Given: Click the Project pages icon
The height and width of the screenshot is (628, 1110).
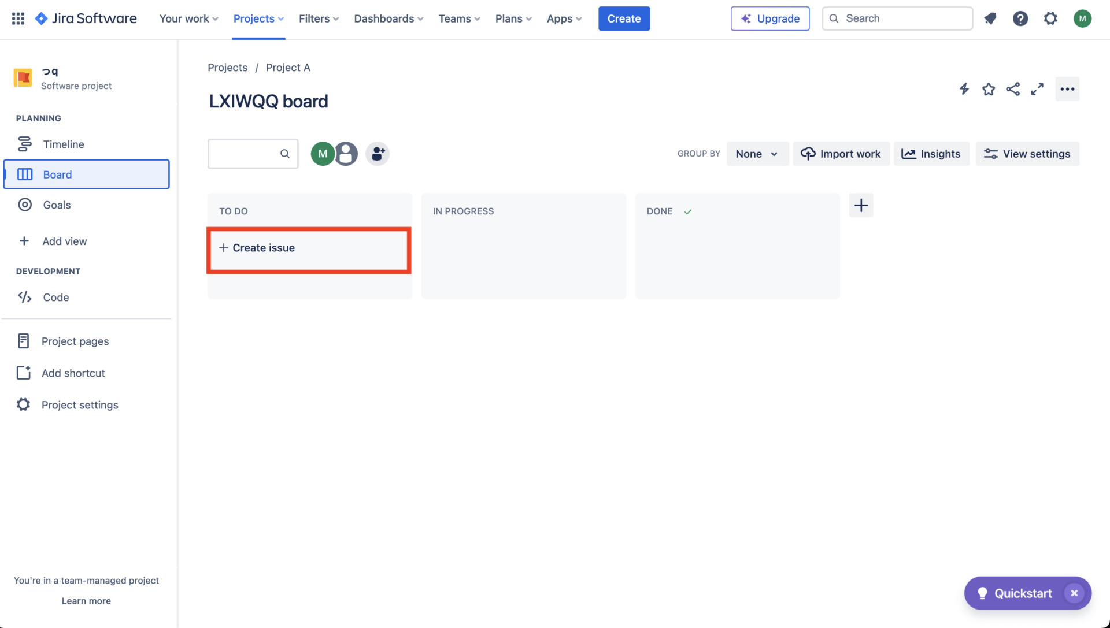Looking at the screenshot, I should (x=23, y=341).
